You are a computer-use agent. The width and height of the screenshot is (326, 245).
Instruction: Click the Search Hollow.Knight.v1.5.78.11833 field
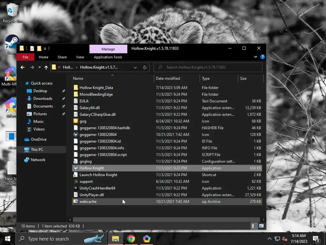[208, 67]
